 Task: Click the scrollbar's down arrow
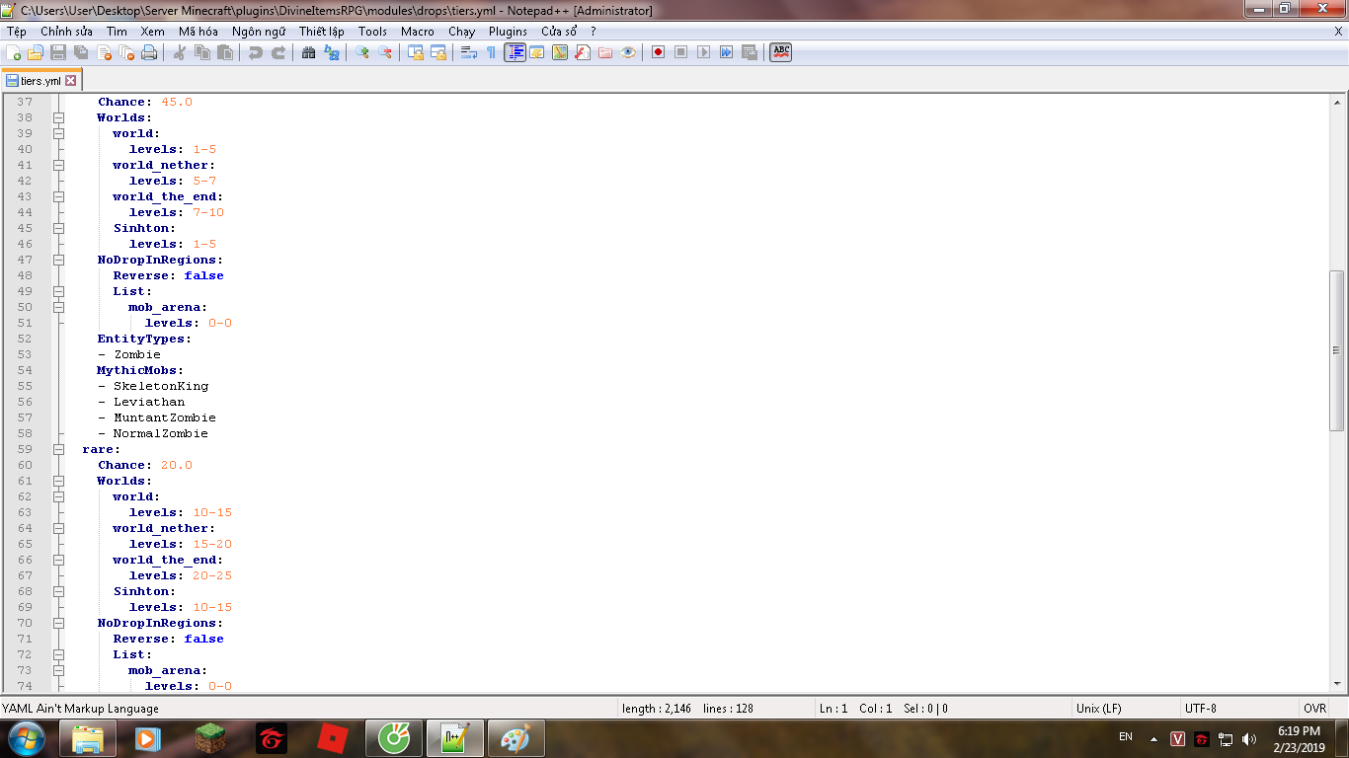[1337, 685]
